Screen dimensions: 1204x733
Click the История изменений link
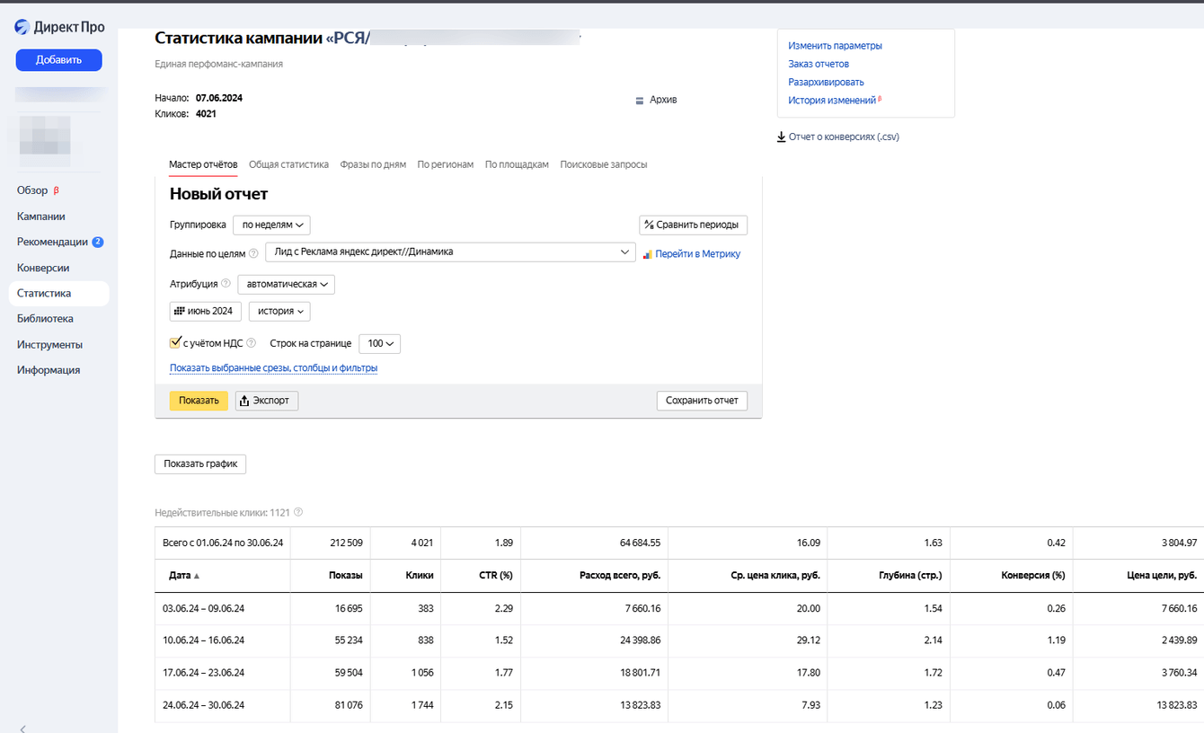[x=831, y=101]
